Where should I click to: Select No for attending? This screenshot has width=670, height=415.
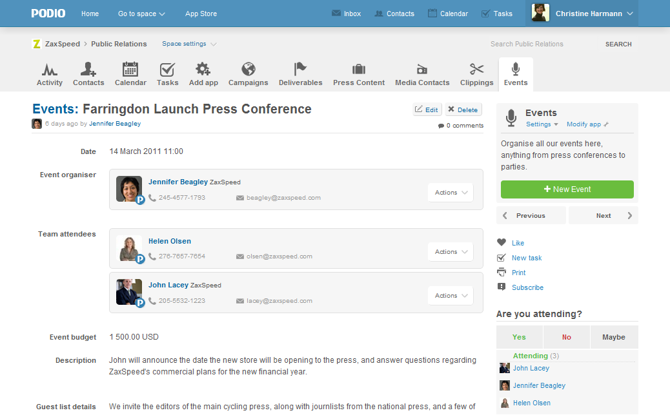566,337
